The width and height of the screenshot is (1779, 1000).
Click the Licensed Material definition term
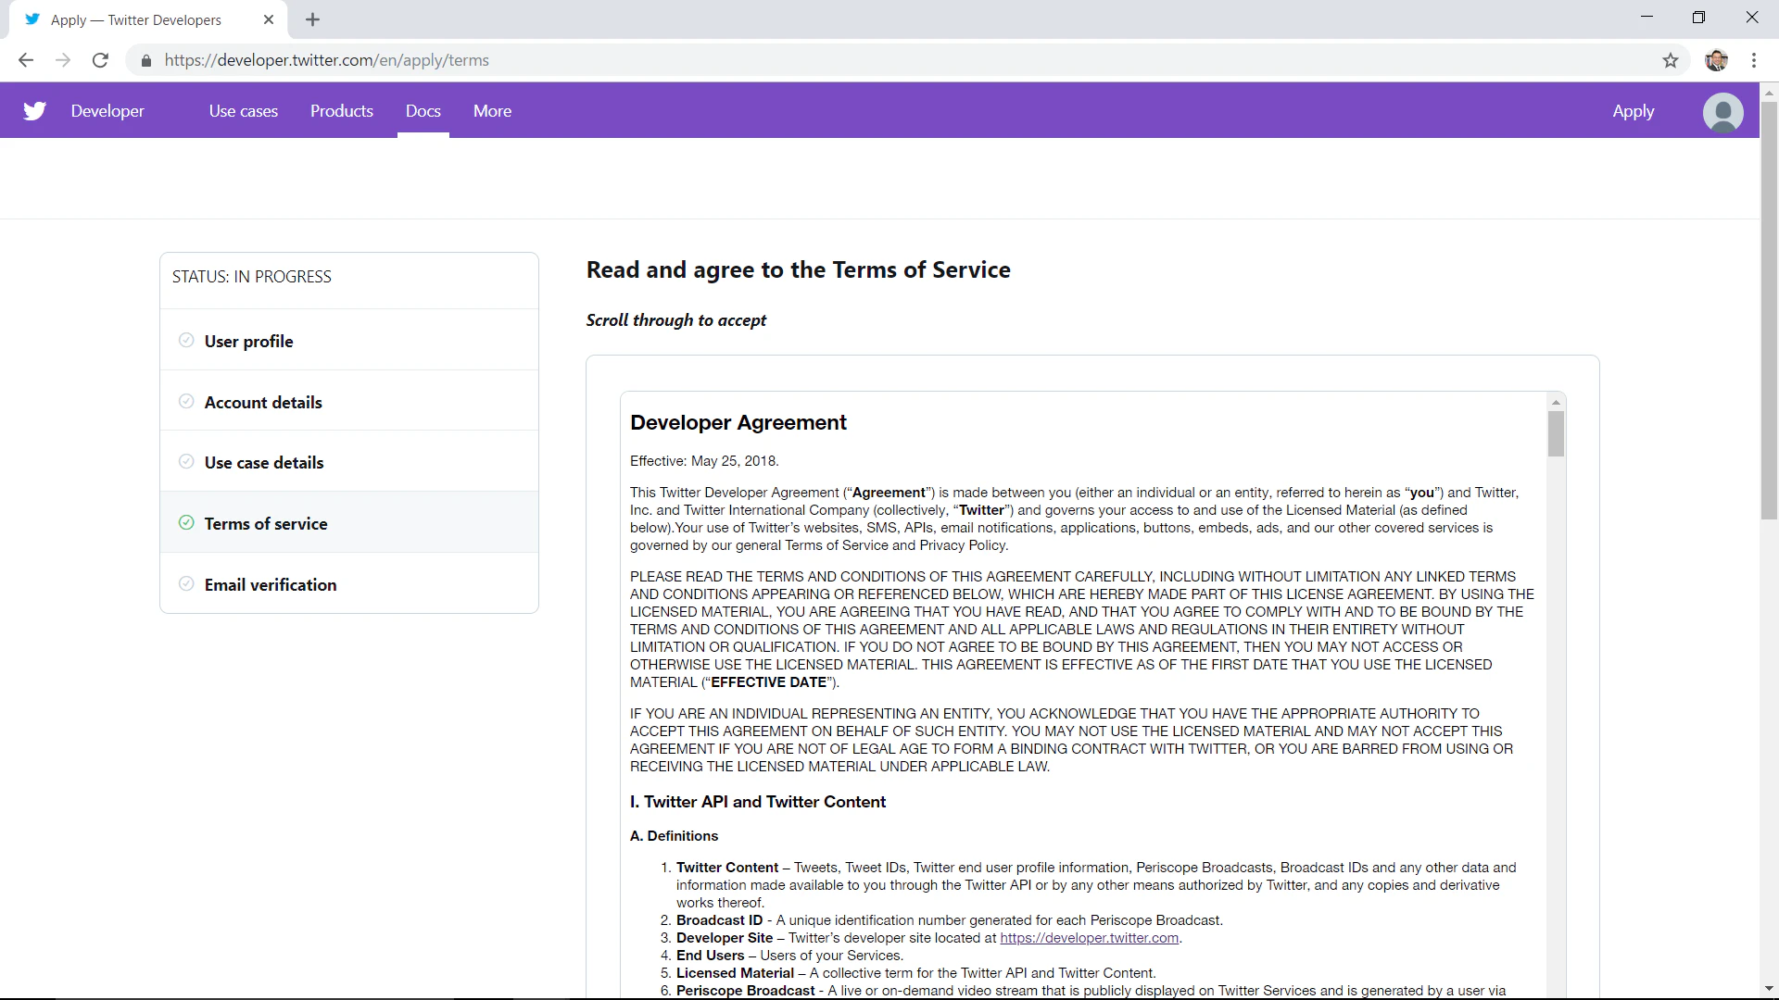735,973
